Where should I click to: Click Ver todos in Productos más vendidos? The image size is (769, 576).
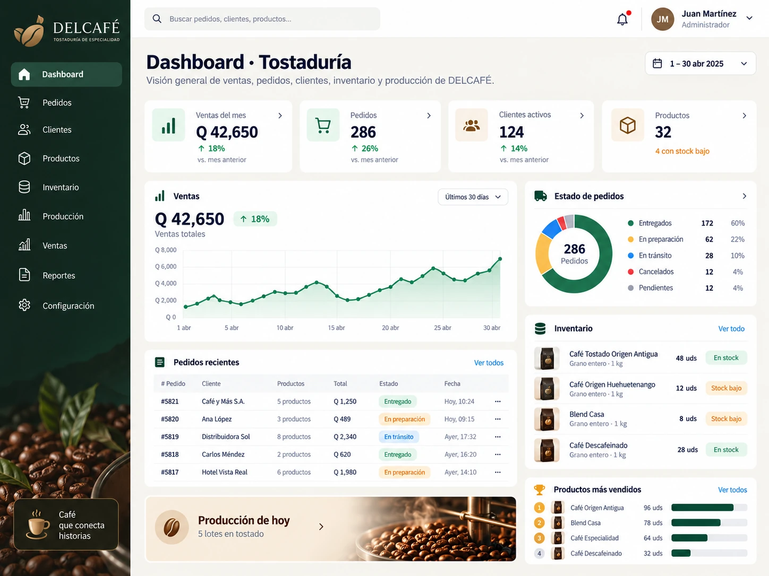(x=732, y=490)
